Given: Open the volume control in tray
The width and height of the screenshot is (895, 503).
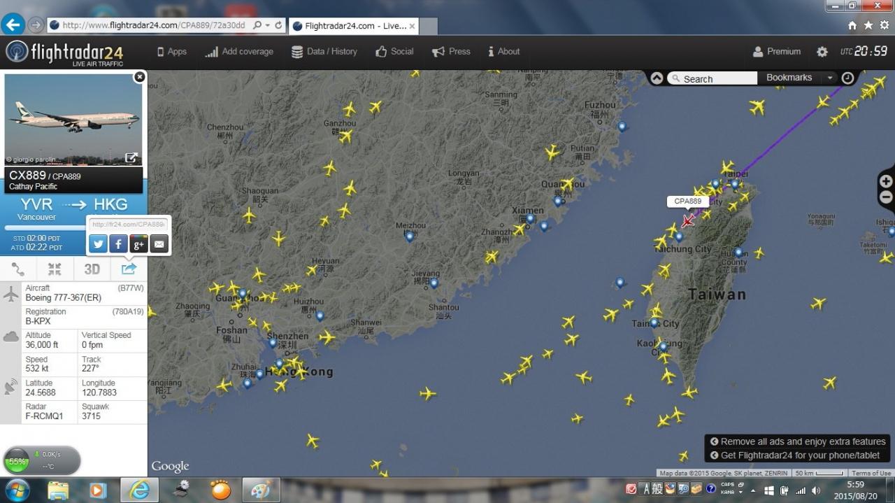Looking at the screenshot, I should point(815,490).
